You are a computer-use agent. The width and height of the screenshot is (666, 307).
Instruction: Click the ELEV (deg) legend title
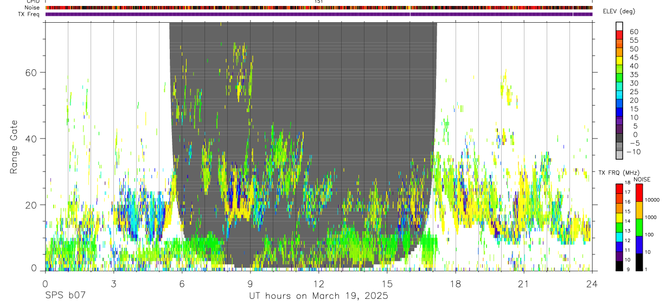click(x=619, y=11)
